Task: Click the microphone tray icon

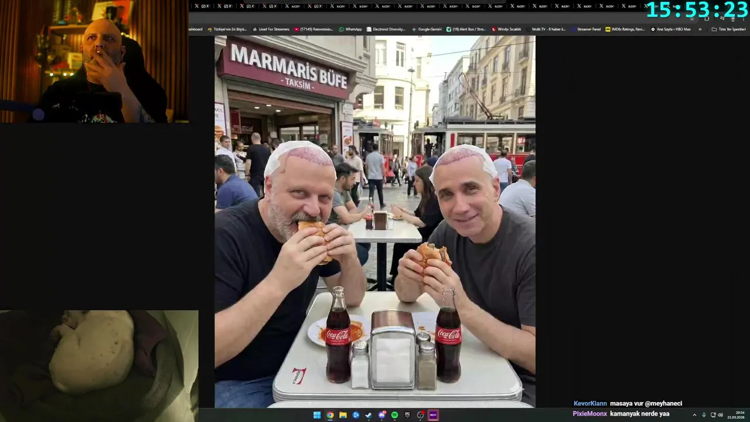Action: coord(704,415)
